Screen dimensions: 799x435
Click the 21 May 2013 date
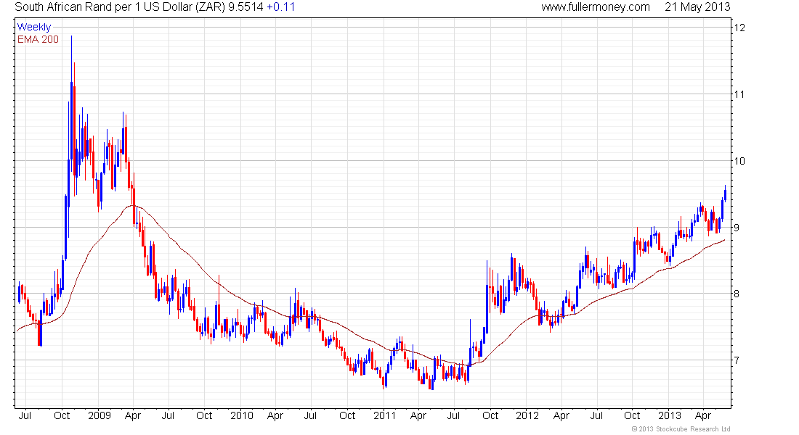(x=697, y=7)
